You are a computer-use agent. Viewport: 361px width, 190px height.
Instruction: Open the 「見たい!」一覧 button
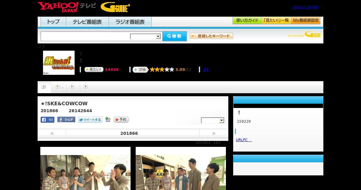pyautogui.click(x=276, y=21)
